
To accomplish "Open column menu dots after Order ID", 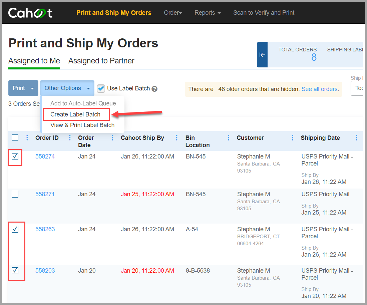I will click(70, 137).
